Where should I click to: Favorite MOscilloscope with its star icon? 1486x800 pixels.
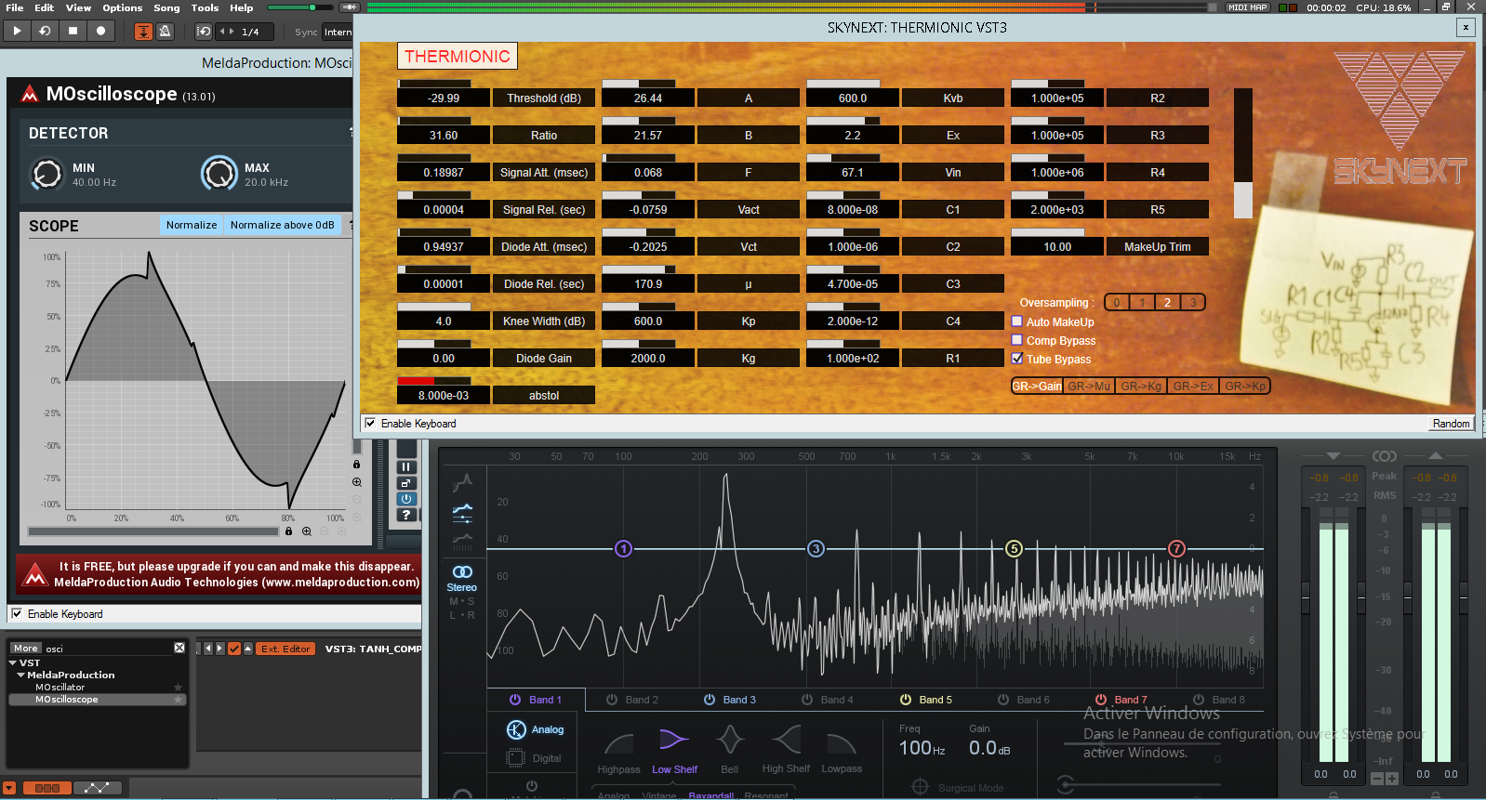(178, 700)
